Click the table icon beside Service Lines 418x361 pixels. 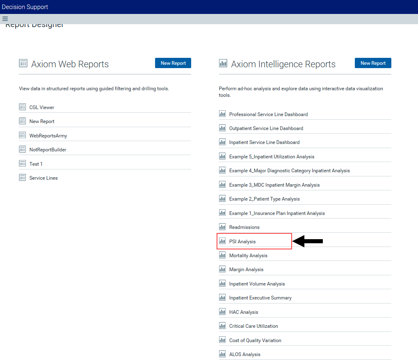23,178
